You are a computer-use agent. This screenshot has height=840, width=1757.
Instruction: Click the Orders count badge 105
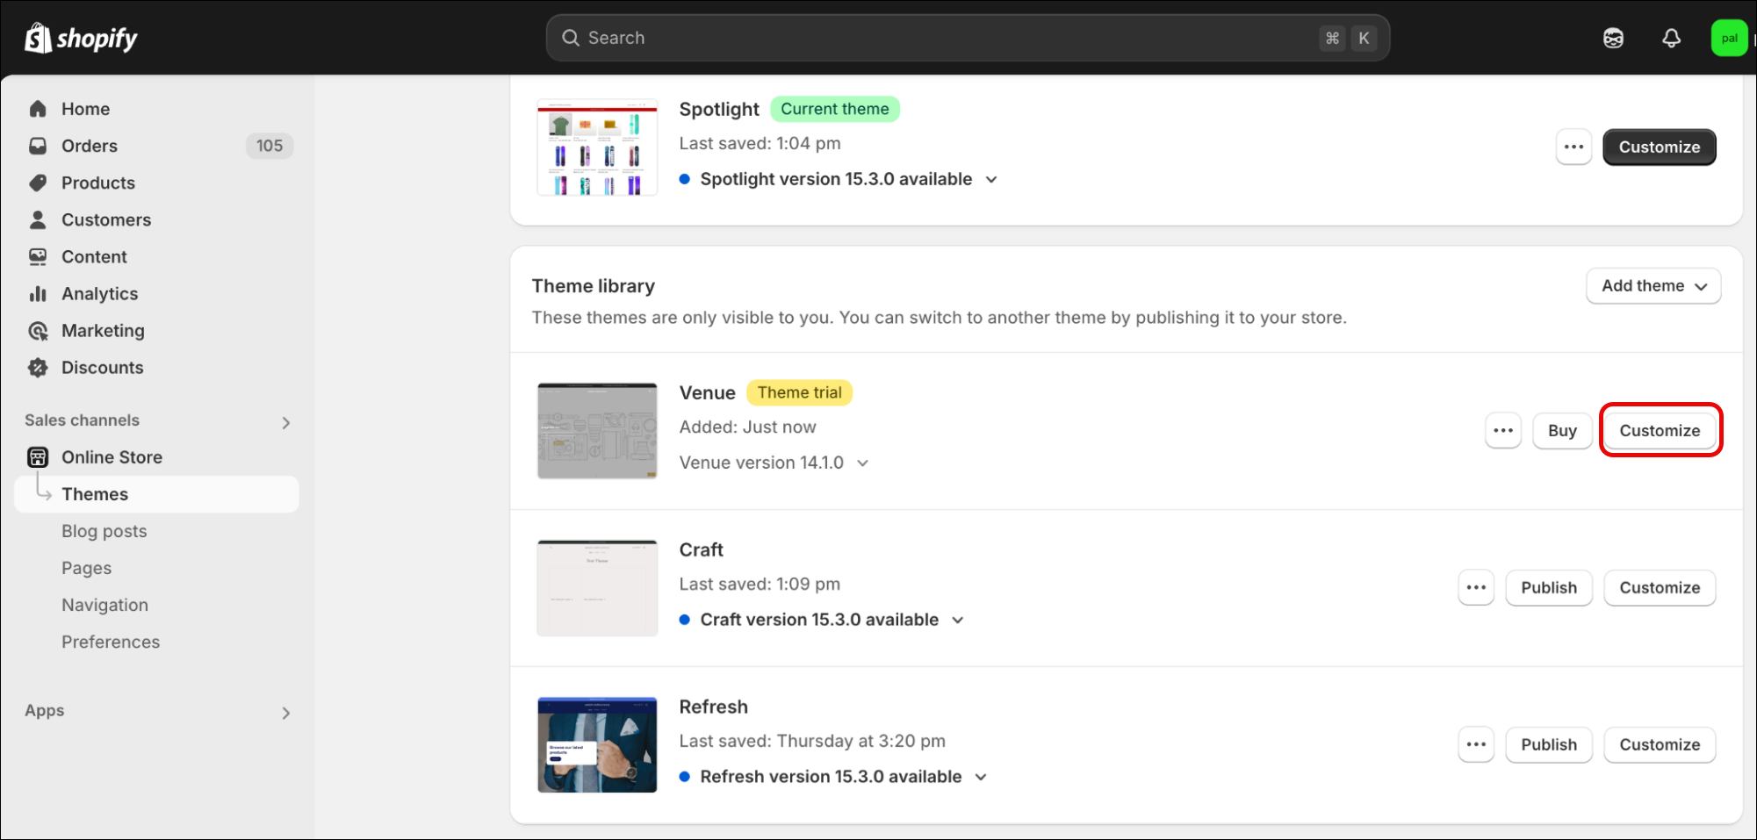pos(270,146)
